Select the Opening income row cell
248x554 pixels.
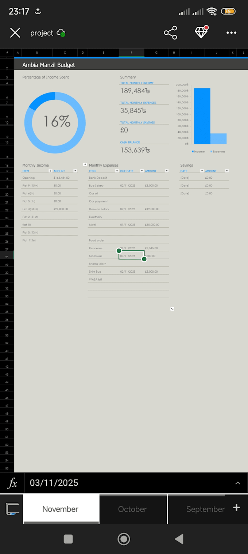[37, 178]
